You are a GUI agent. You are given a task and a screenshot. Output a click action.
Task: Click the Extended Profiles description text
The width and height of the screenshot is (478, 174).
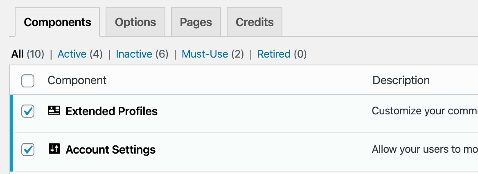(424, 111)
